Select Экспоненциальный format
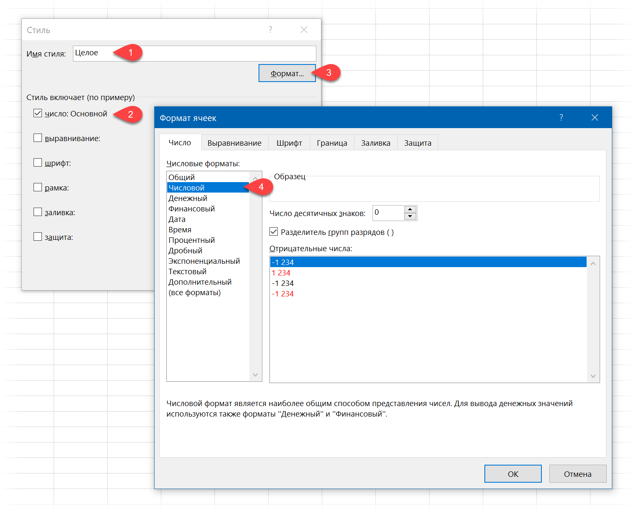This screenshot has width=634, height=512. 208,261
